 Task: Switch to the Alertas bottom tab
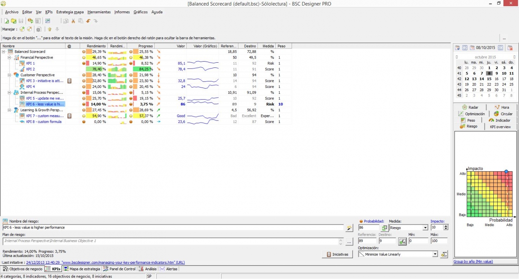pos(169,269)
